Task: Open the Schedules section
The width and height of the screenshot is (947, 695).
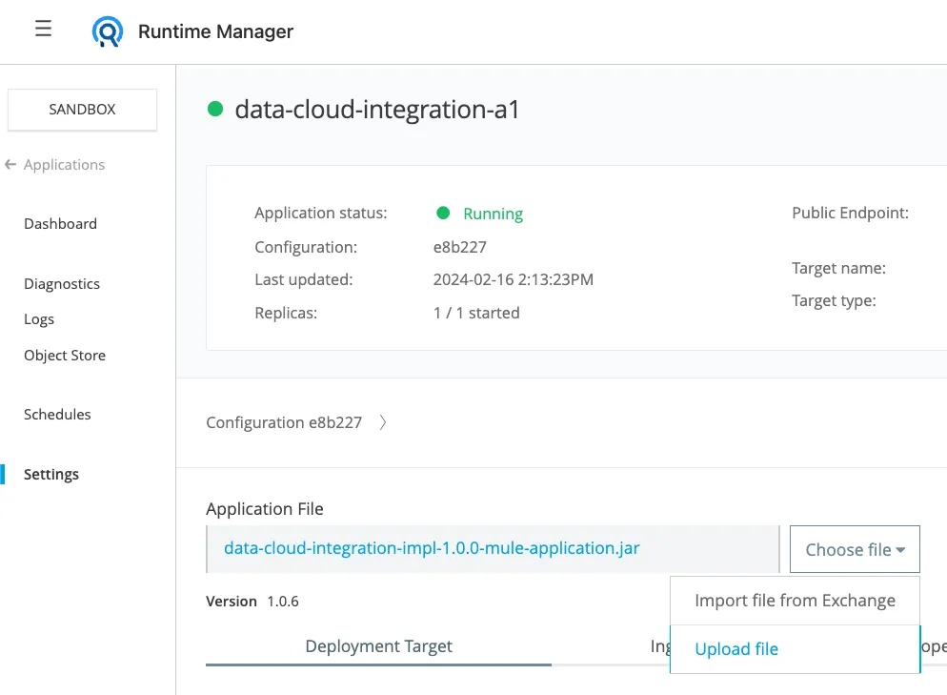Action: tap(57, 415)
